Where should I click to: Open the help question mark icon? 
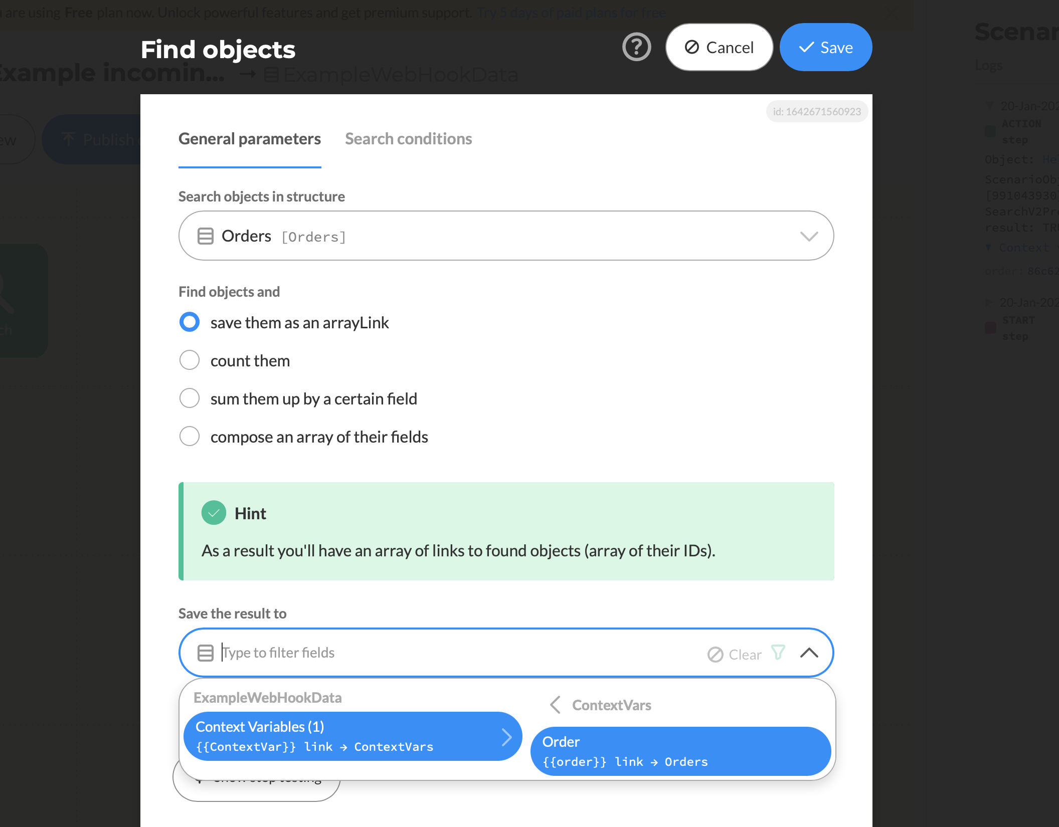(636, 47)
